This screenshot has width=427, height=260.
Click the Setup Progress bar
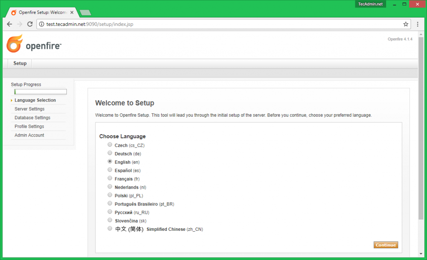point(40,92)
